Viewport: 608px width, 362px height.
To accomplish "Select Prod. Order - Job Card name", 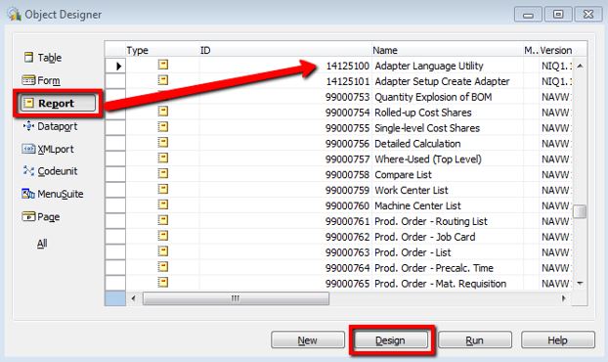I will coord(424,237).
